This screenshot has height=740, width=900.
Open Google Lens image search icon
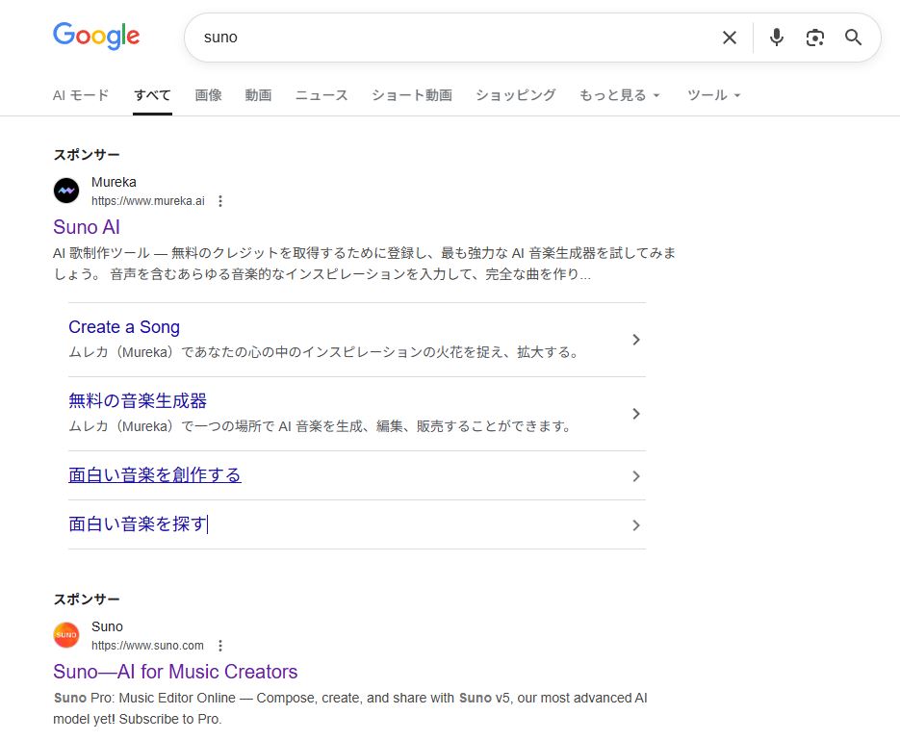coord(815,38)
